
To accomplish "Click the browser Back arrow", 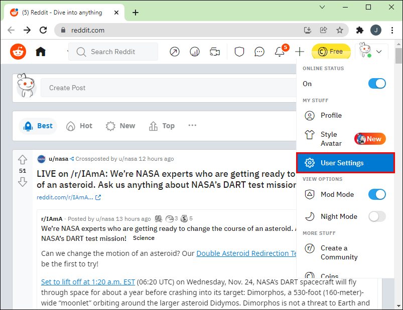I will [11, 30].
